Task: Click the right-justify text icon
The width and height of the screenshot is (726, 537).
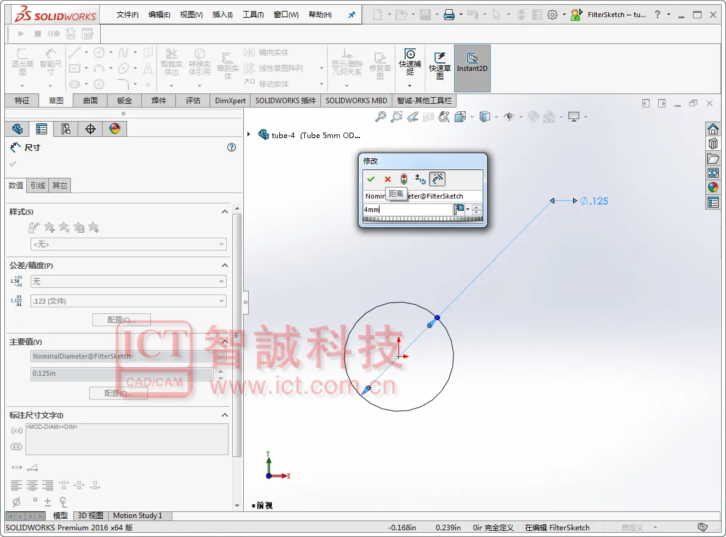Action: (48, 485)
